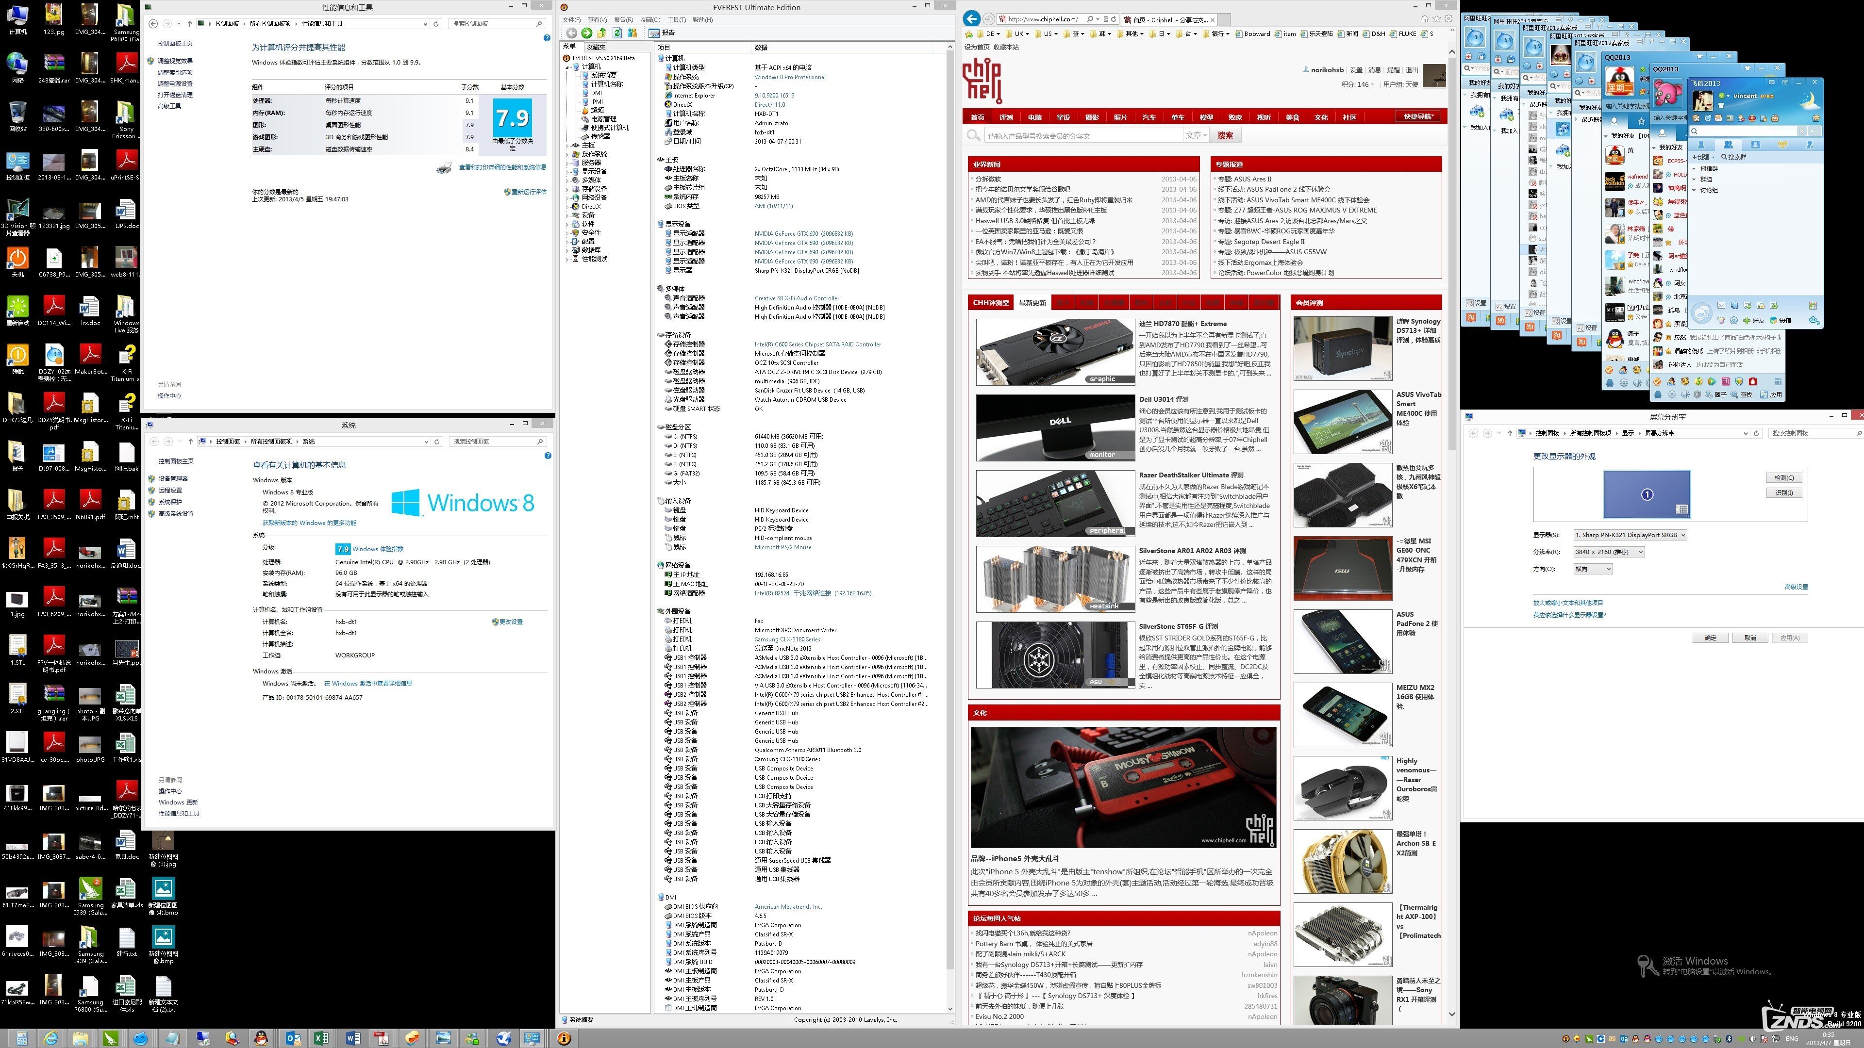Click the folder up-level icon in EVEREST toolbar
Image resolution: width=1864 pixels, height=1048 pixels.
tap(602, 33)
